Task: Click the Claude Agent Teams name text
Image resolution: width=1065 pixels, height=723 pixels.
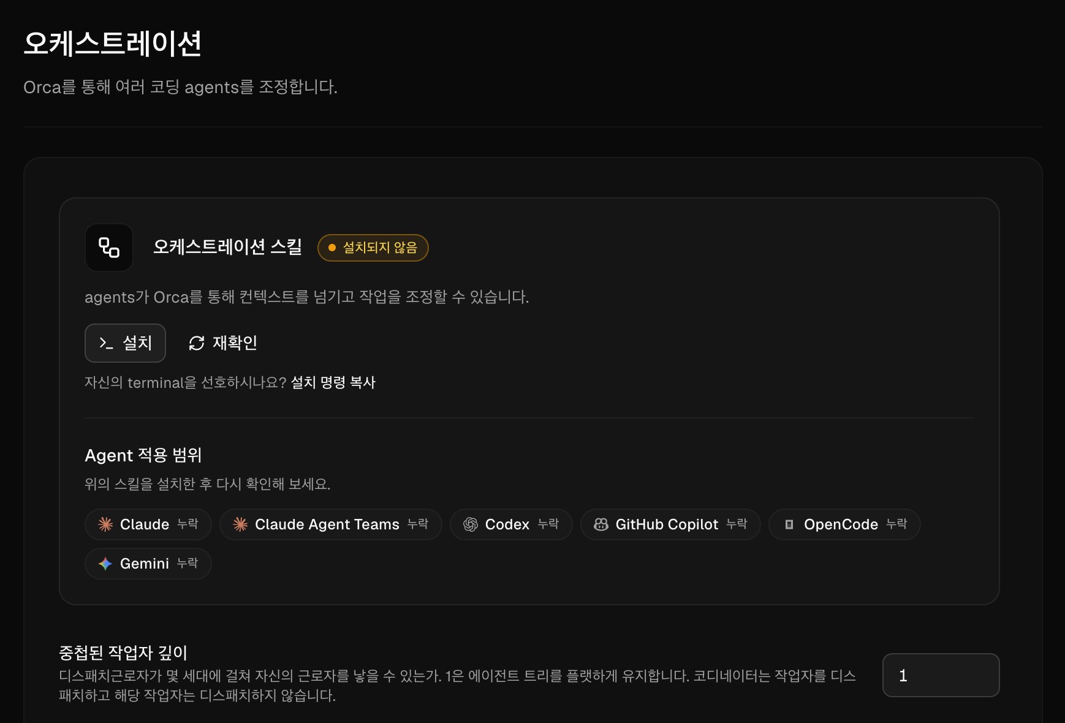Action: tap(327, 524)
